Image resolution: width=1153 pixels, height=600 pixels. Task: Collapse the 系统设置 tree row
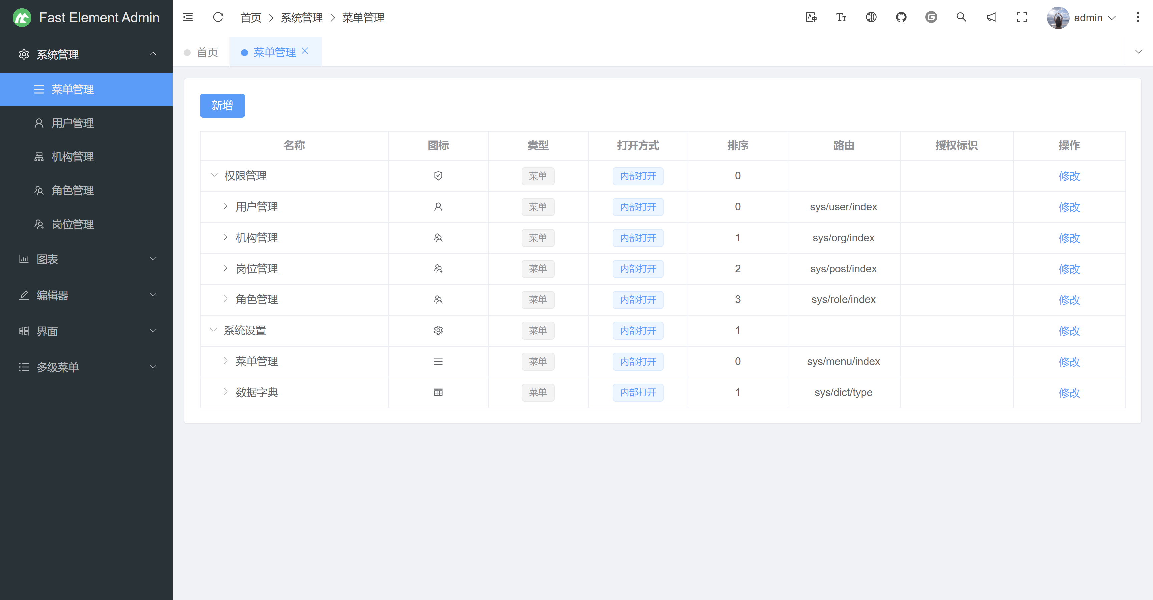[214, 330]
